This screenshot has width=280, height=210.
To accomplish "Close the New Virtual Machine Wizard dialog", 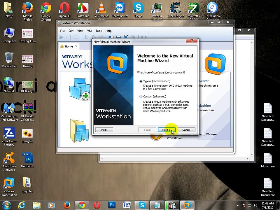I will 192,41.
